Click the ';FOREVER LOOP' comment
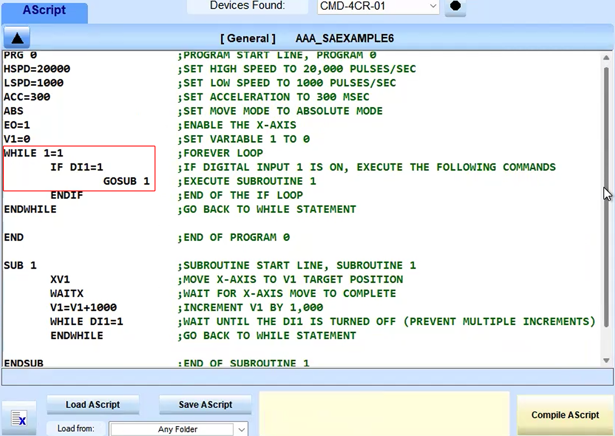 click(x=220, y=153)
